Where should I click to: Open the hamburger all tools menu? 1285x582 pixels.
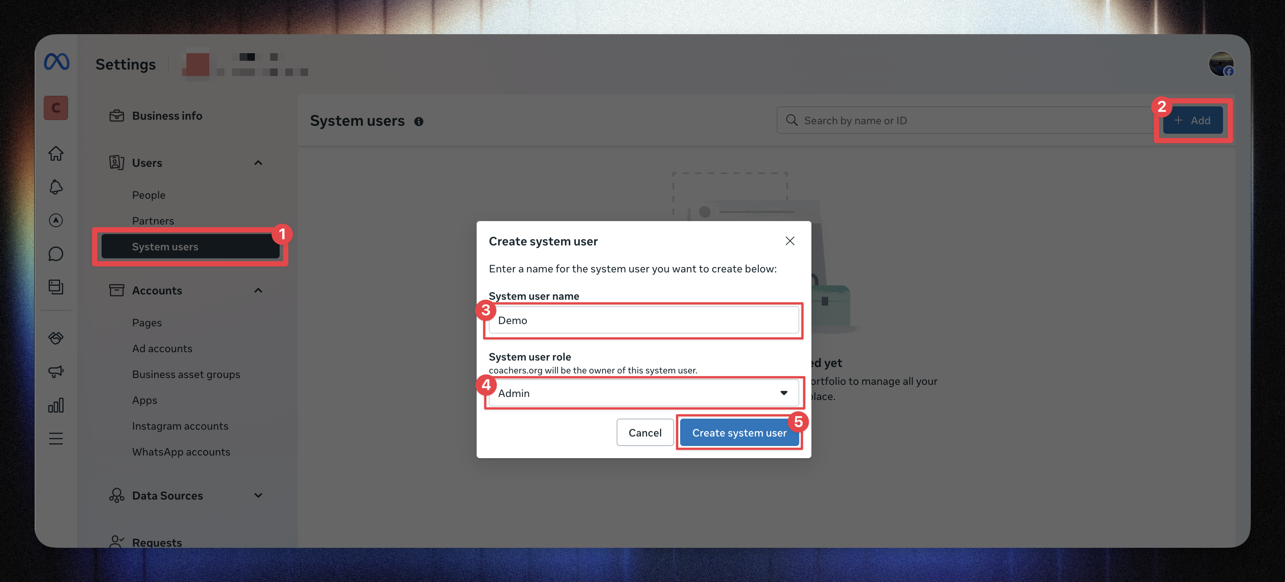click(56, 438)
